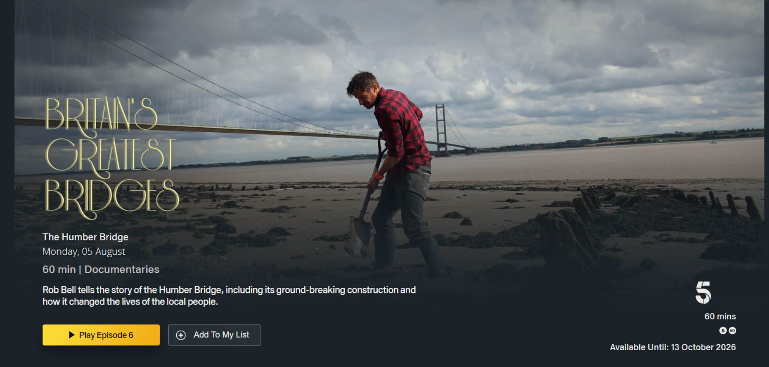Open the Channel 5 logo
Screen dimensions: 769x367
click(703, 293)
